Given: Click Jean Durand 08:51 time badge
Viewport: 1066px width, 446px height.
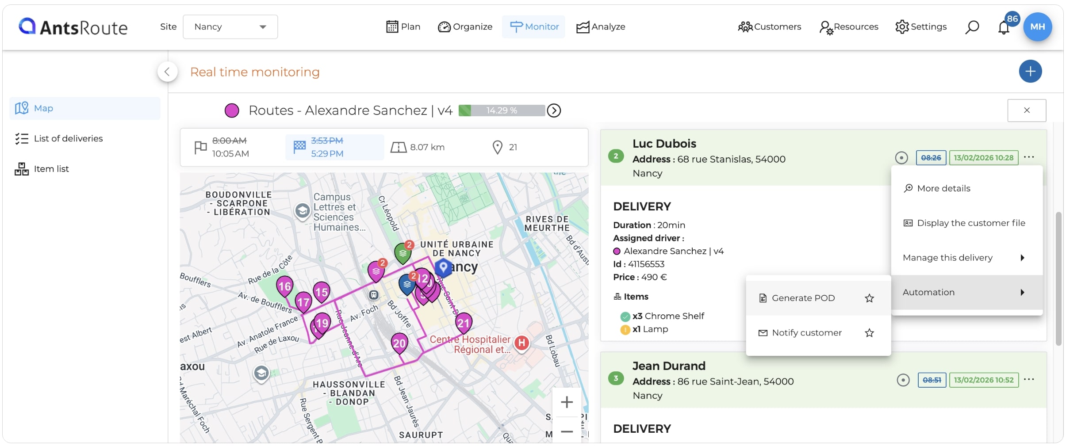Looking at the screenshot, I should [x=932, y=380].
